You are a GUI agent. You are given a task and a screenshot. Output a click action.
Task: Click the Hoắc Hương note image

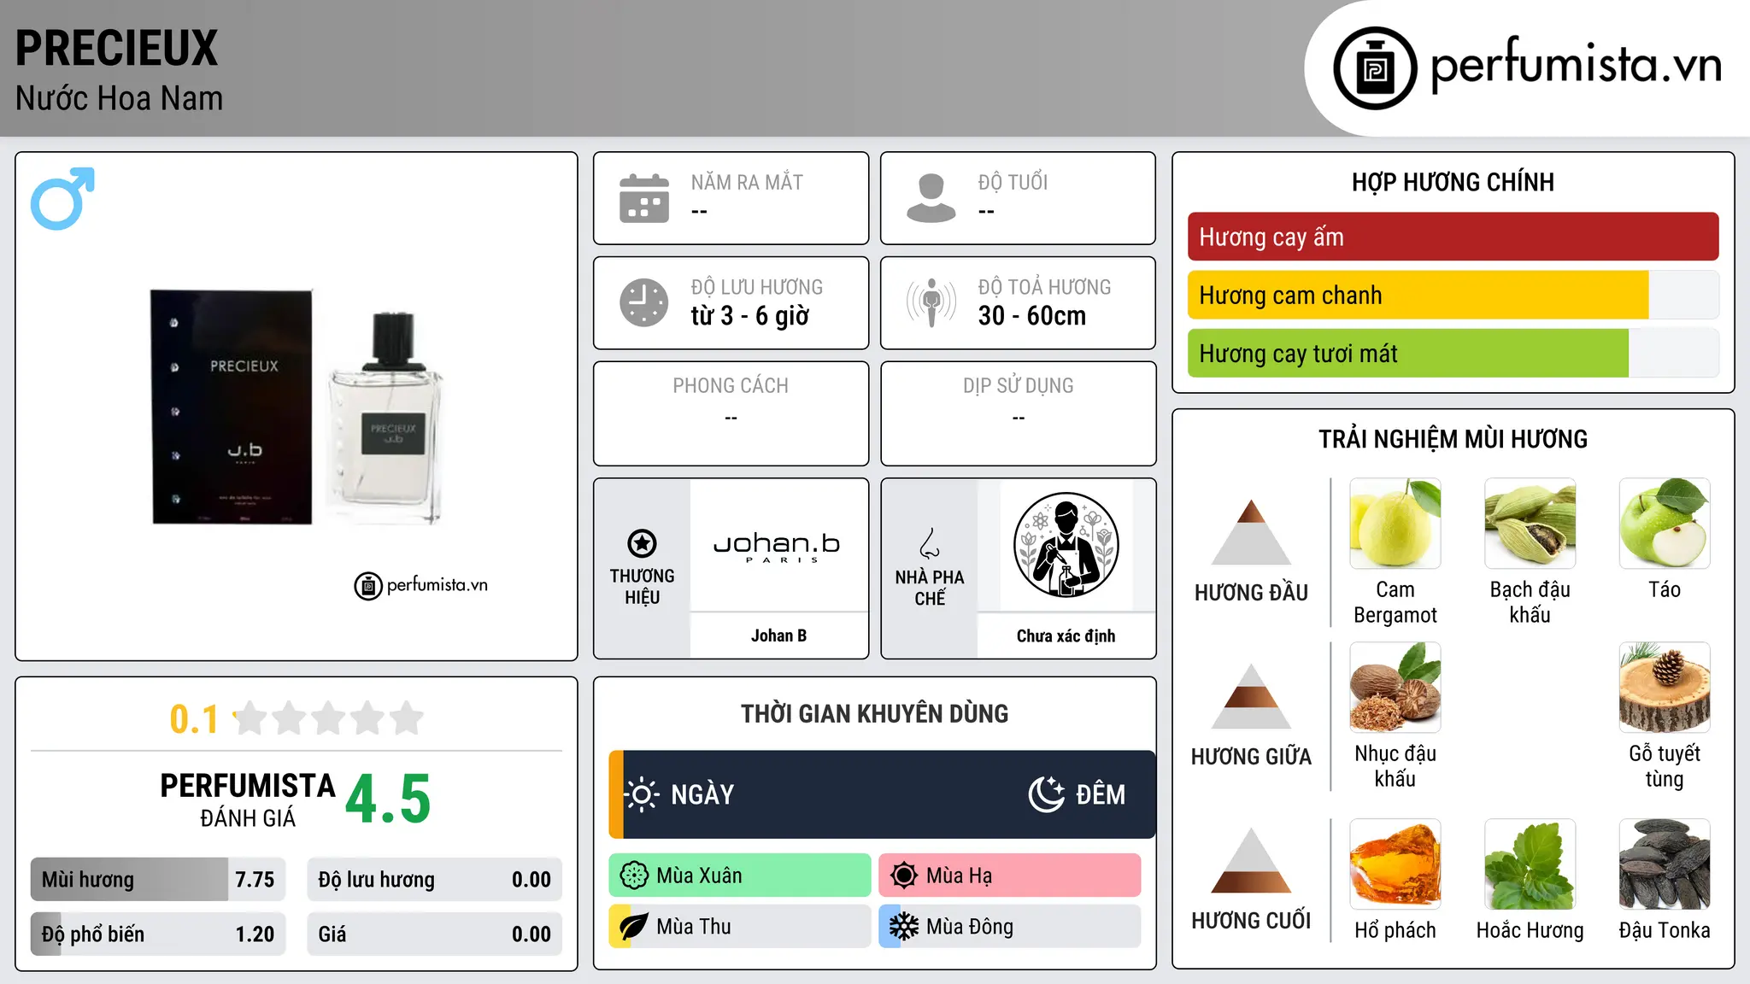(x=1530, y=864)
